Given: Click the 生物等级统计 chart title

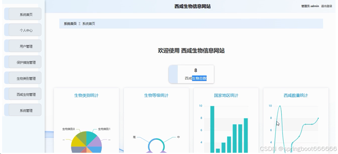Looking at the screenshot, I should click(x=156, y=95).
